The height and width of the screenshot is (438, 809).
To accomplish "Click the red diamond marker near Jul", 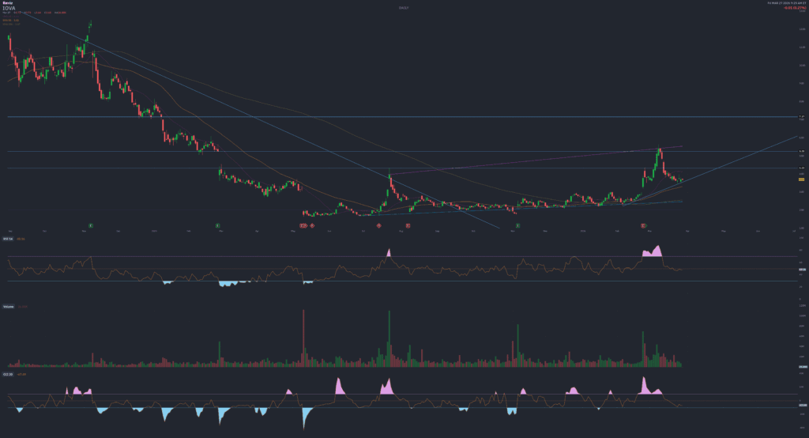I will [x=379, y=225].
